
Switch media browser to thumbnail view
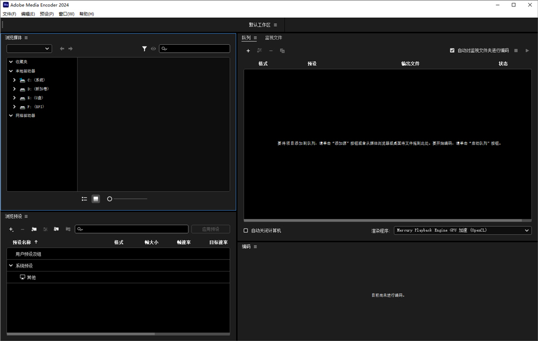coord(96,199)
